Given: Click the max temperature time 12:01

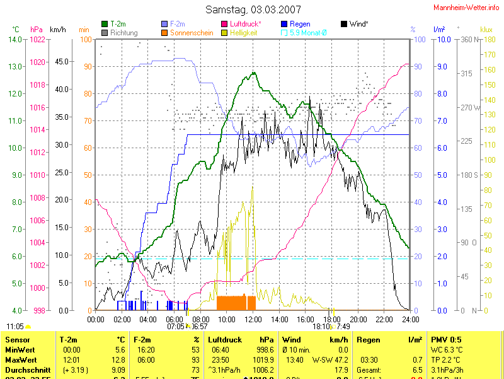Looking at the screenshot, I should click(72, 359).
